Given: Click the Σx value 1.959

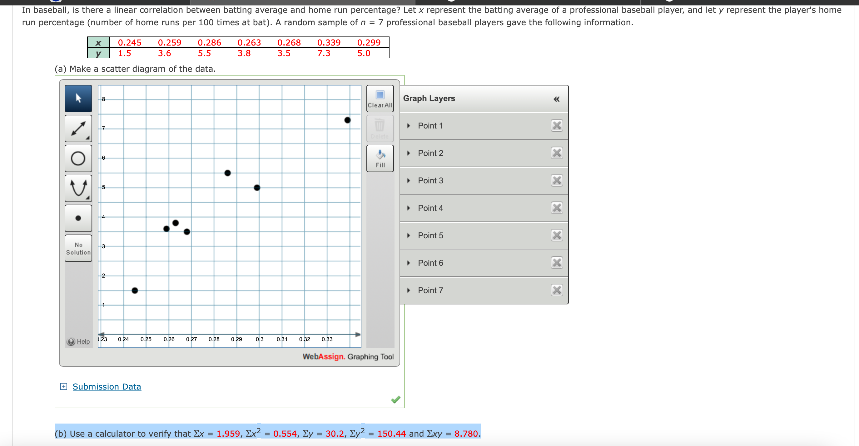Looking at the screenshot, I should click(x=228, y=434).
